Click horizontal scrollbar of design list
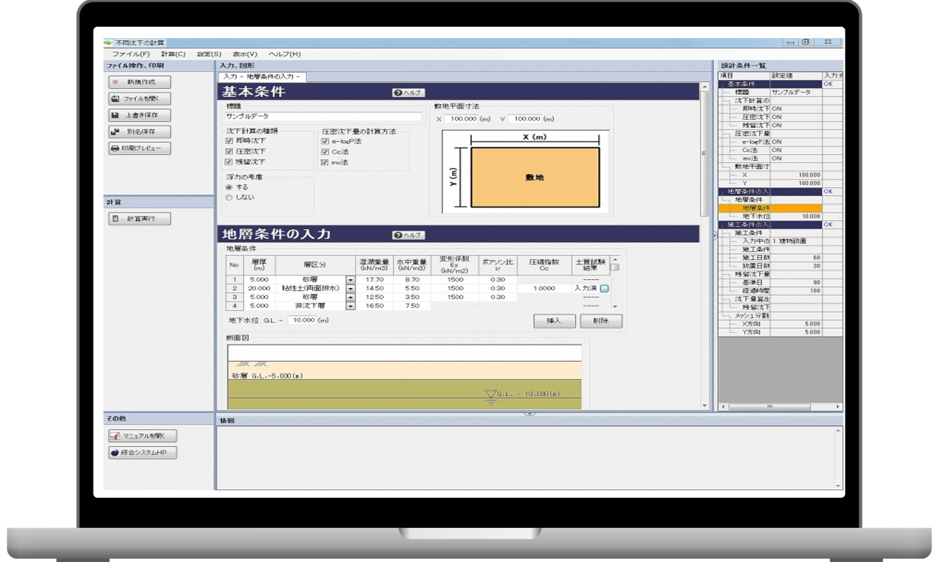 (x=769, y=406)
